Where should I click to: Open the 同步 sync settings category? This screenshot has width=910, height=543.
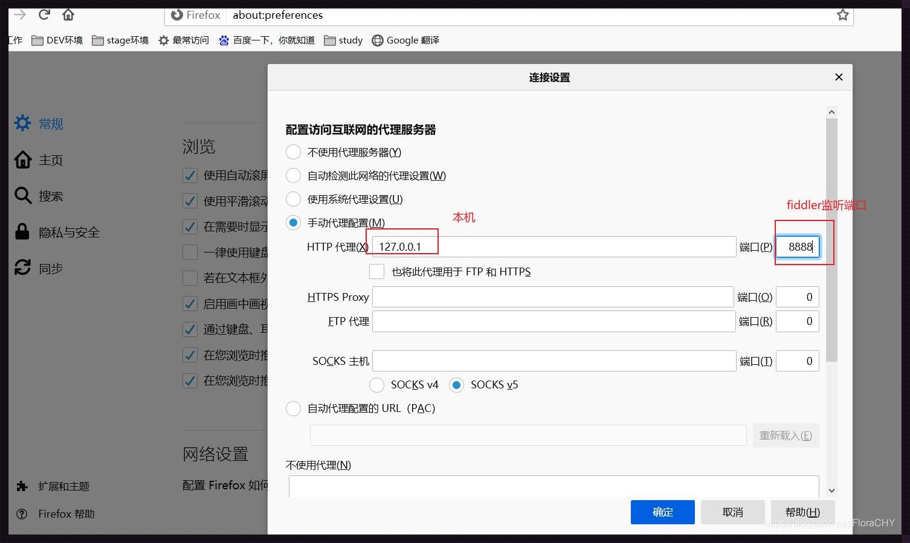pos(39,268)
